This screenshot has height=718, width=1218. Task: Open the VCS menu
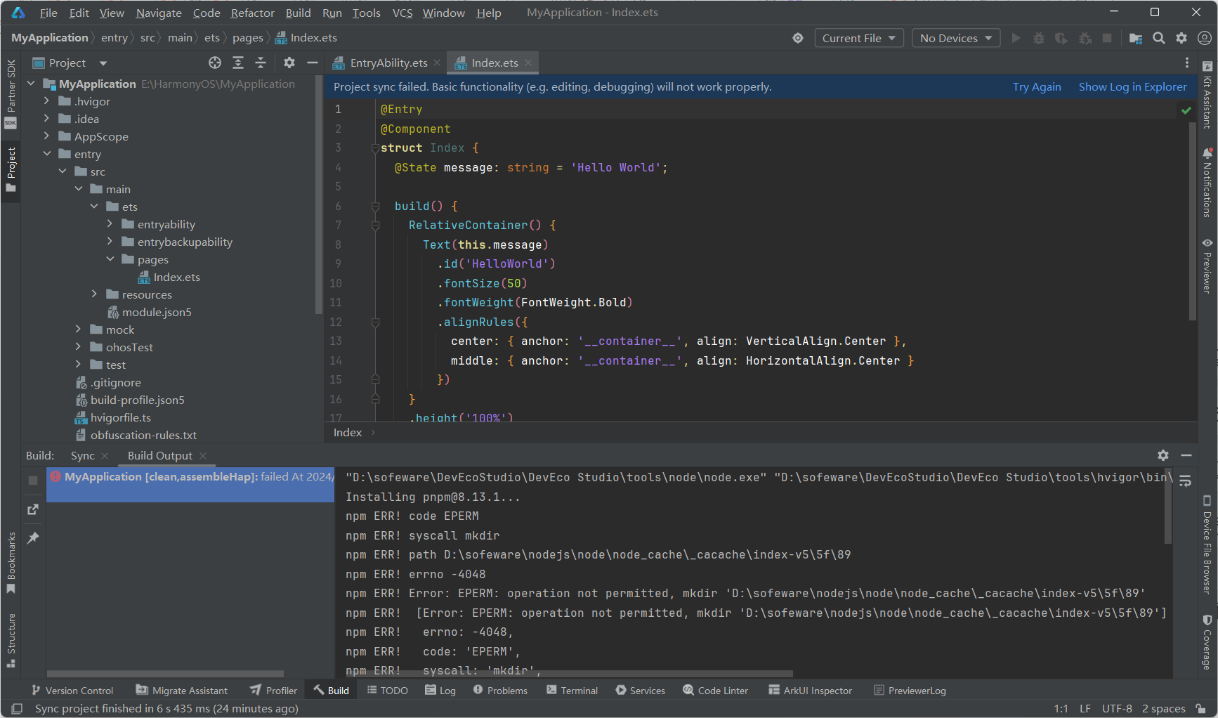click(x=402, y=13)
